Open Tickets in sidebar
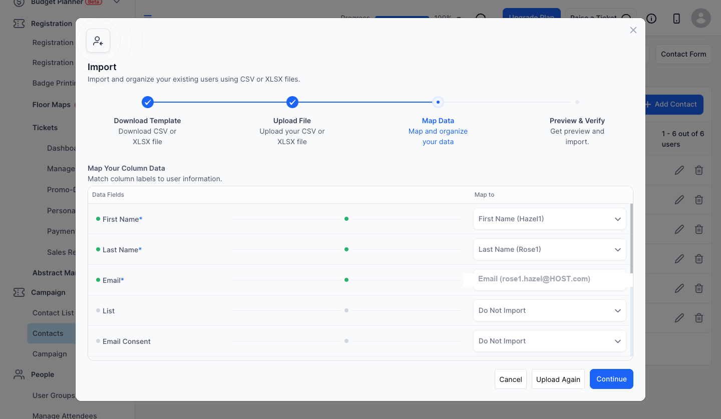The image size is (721, 419). pyautogui.click(x=45, y=128)
